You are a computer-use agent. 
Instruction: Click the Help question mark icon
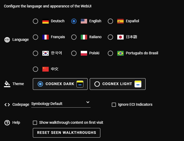[x=7, y=123]
